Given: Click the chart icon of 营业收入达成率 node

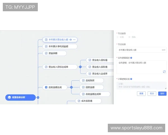Looking at the screenshot, I should tap(90, 74).
